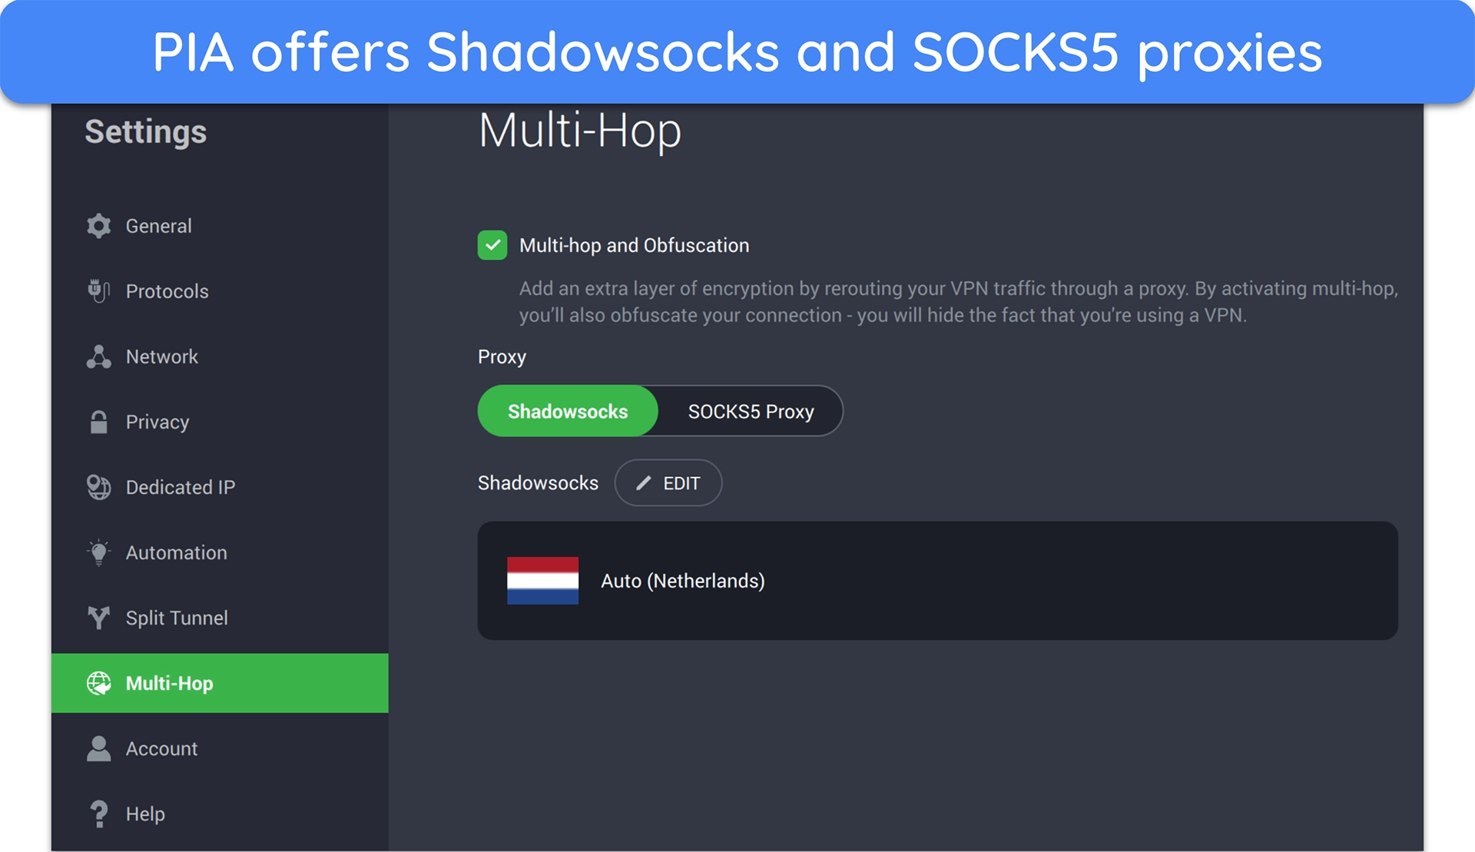Select the General settings gear icon

pos(99,225)
